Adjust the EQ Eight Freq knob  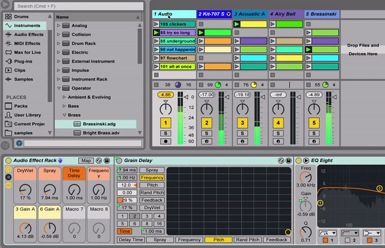point(306,177)
